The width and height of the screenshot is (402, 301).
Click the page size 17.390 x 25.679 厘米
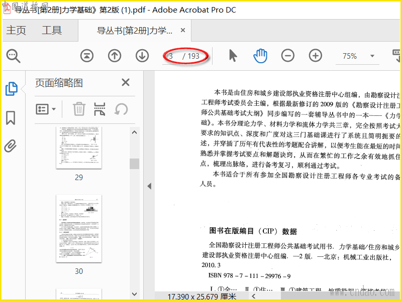[202, 297]
